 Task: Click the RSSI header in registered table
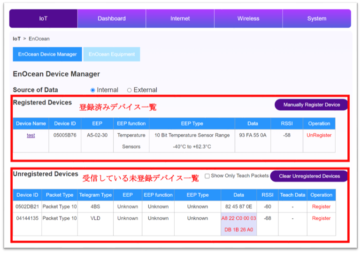point(287,123)
